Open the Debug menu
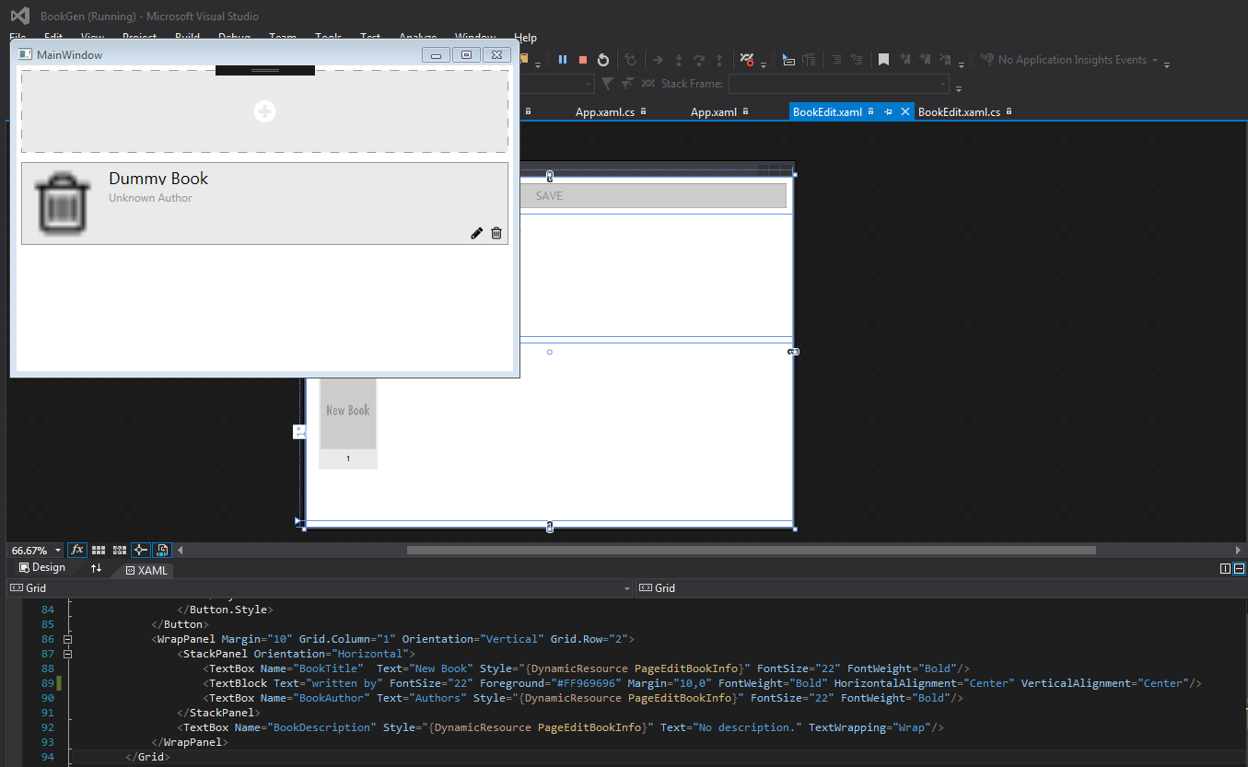This screenshot has width=1248, height=767. (234, 38)
